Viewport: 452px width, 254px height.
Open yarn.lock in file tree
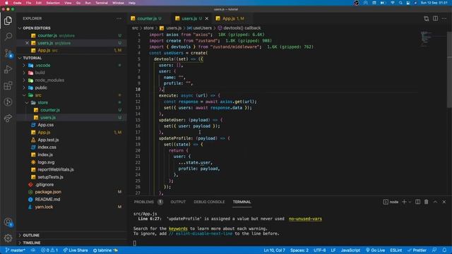[x=44, y=207]
